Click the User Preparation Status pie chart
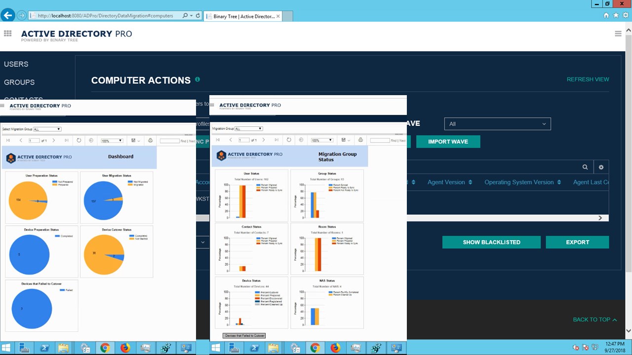Image resolution: width=632 pixels, height=355 pixels. [x=28, y=201]
